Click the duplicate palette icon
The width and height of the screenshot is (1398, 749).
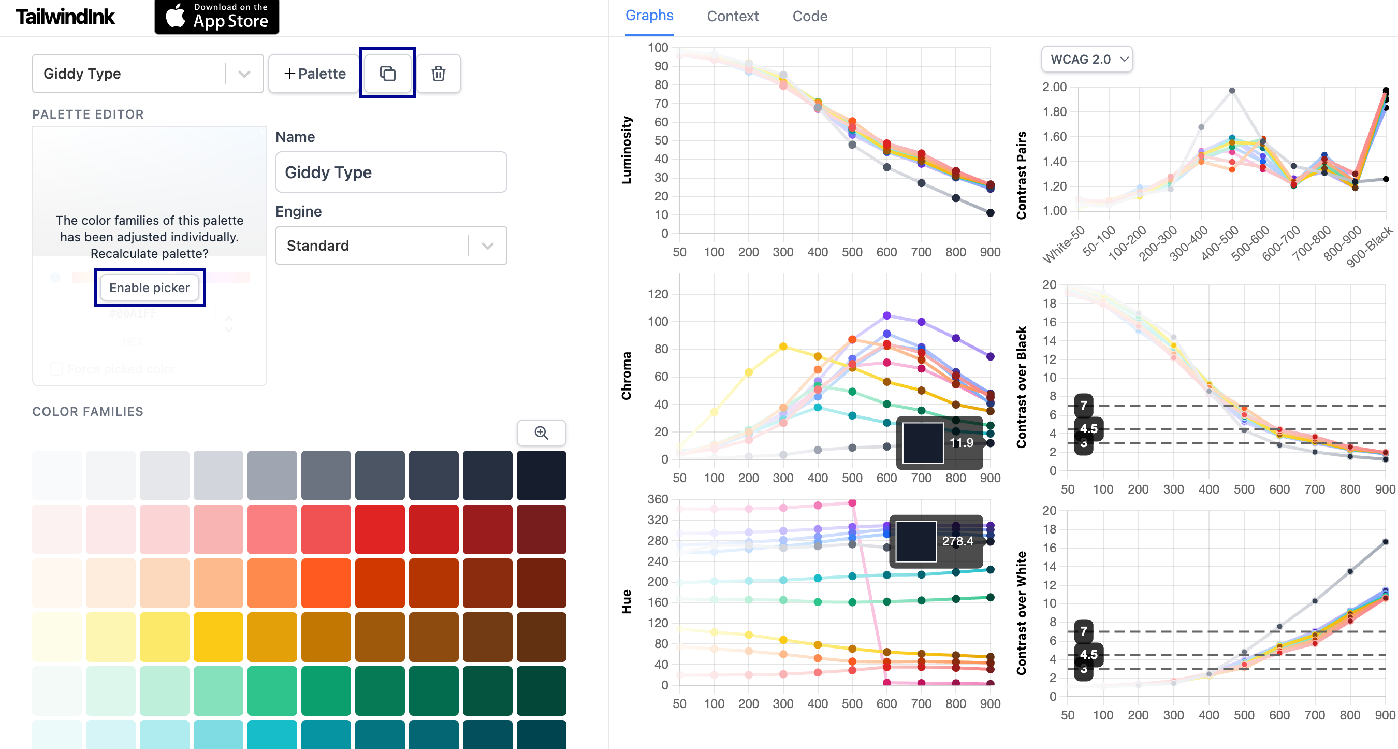pyautogui.click(x=387, y=73)
